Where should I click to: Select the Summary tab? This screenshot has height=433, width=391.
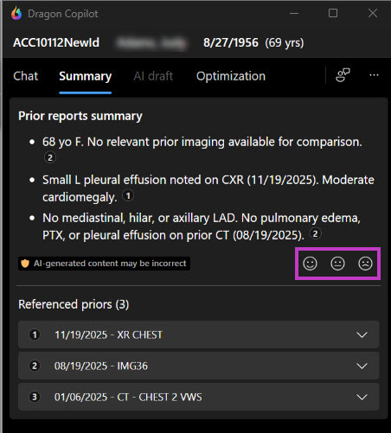(86, 77)
